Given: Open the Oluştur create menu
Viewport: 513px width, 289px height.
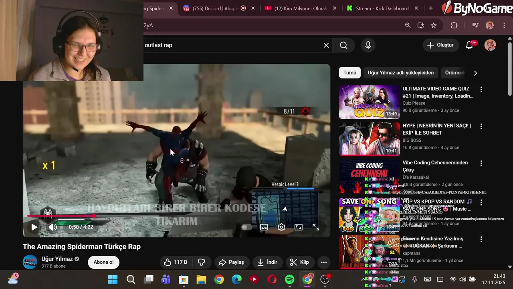Looking at the screenshot, I should pos(440,45).
